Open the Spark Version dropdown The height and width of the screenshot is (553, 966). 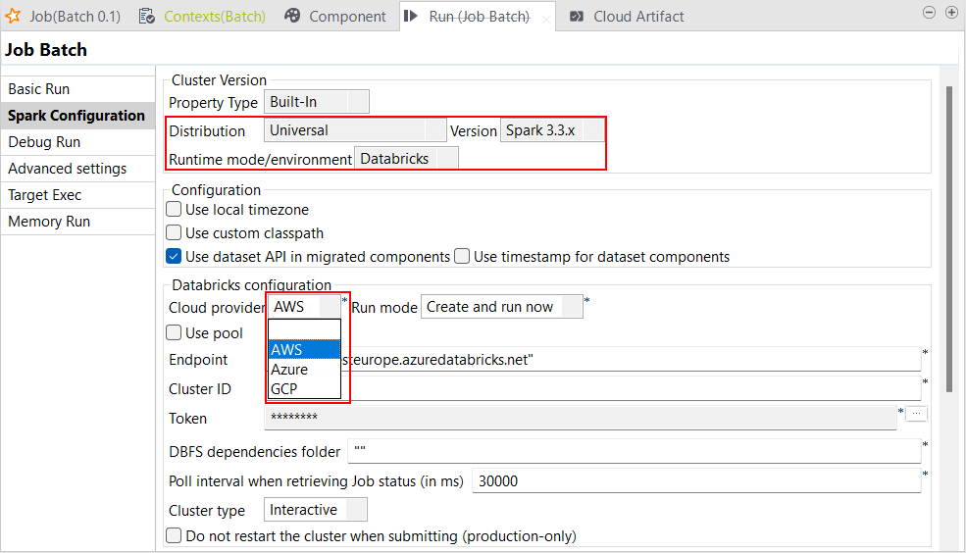coord(552,130)
